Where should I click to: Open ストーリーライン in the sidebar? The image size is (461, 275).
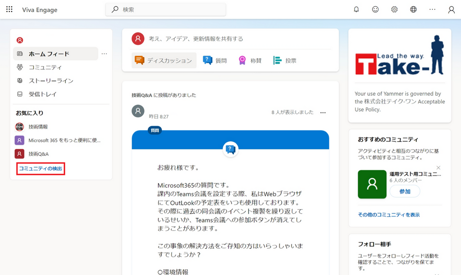tap(51, 80)
